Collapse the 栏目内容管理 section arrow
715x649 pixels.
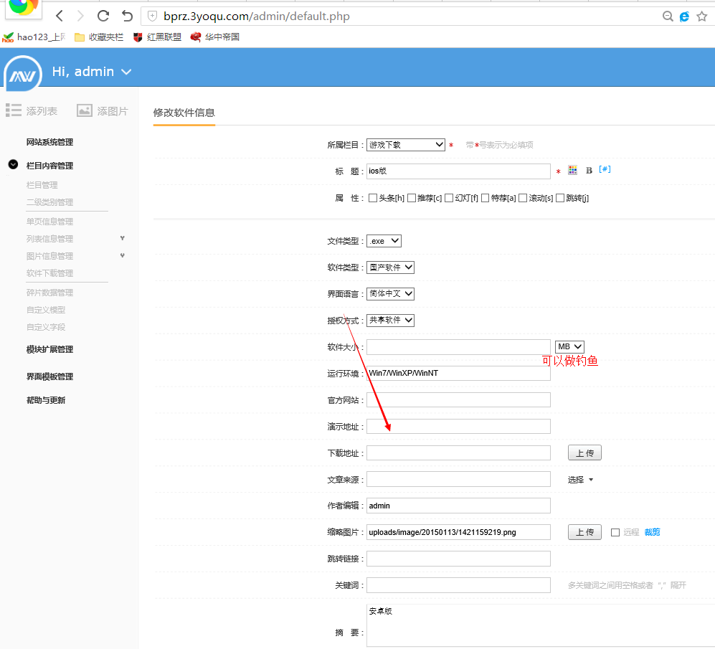coord(13,164)
